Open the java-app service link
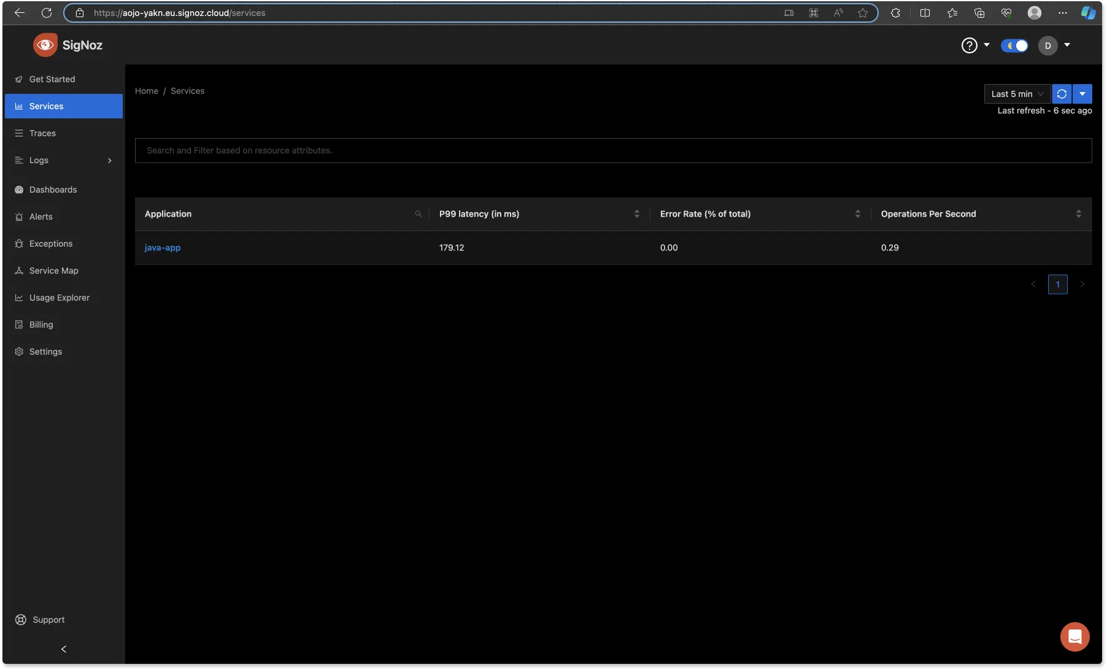The height and width of the screenshot is (670, 1107). click(x=163, y=248)
